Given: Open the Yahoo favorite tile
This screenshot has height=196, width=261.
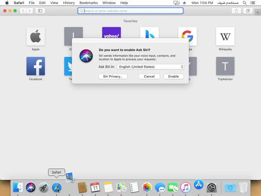Looking at the screenshot, I should [111, 32].
